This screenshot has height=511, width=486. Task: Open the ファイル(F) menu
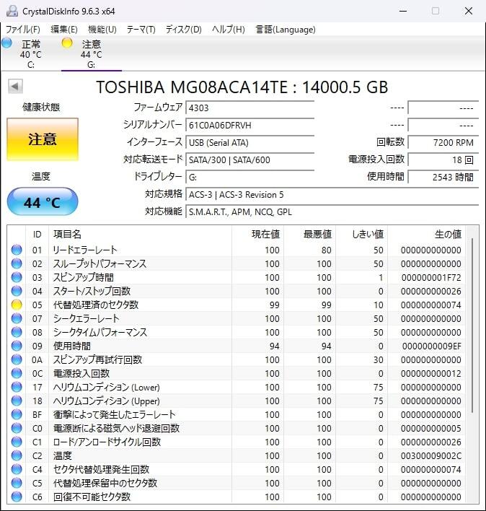(x=23, y=30)
